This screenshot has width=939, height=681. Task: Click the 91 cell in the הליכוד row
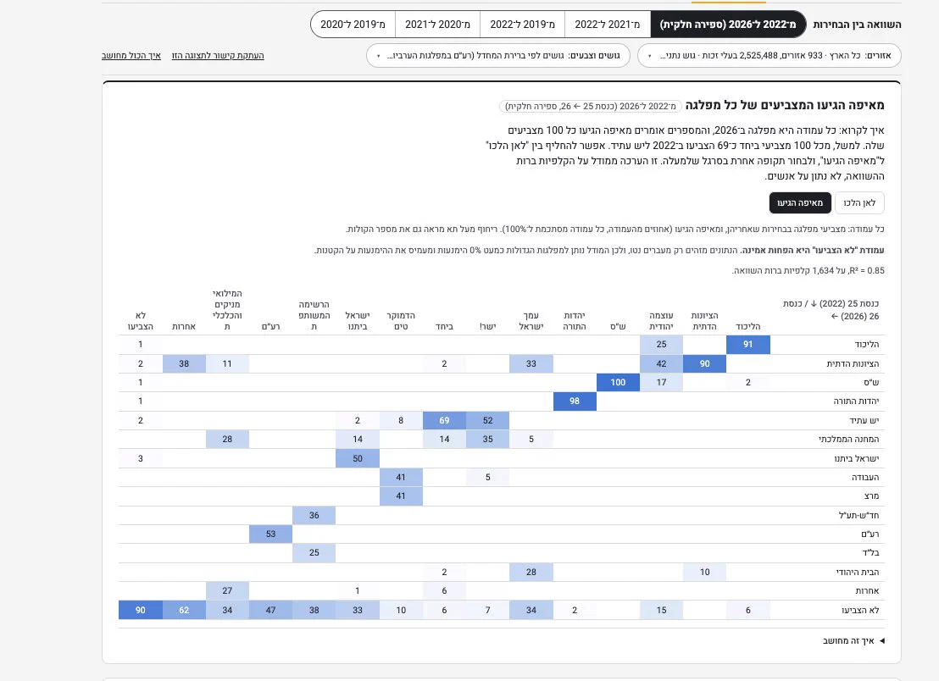click(x=748, y=344)
